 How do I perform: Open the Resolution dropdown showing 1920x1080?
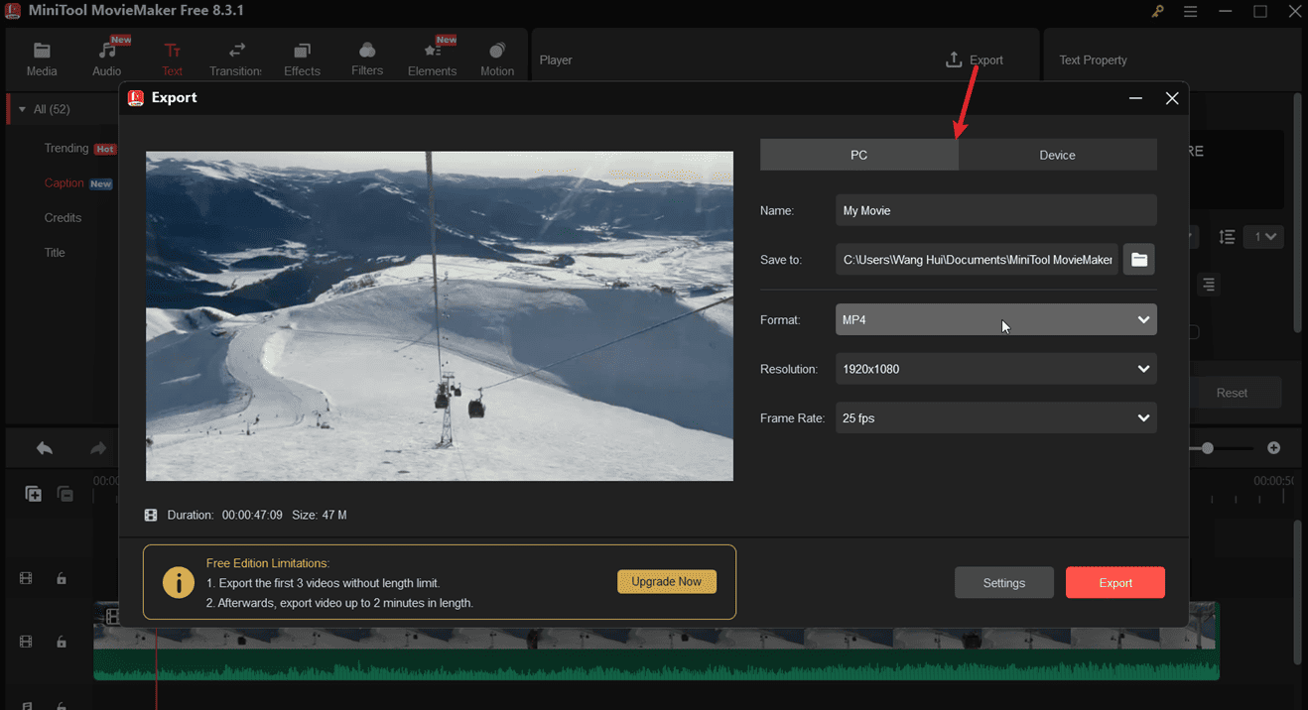tap(995, 368)
